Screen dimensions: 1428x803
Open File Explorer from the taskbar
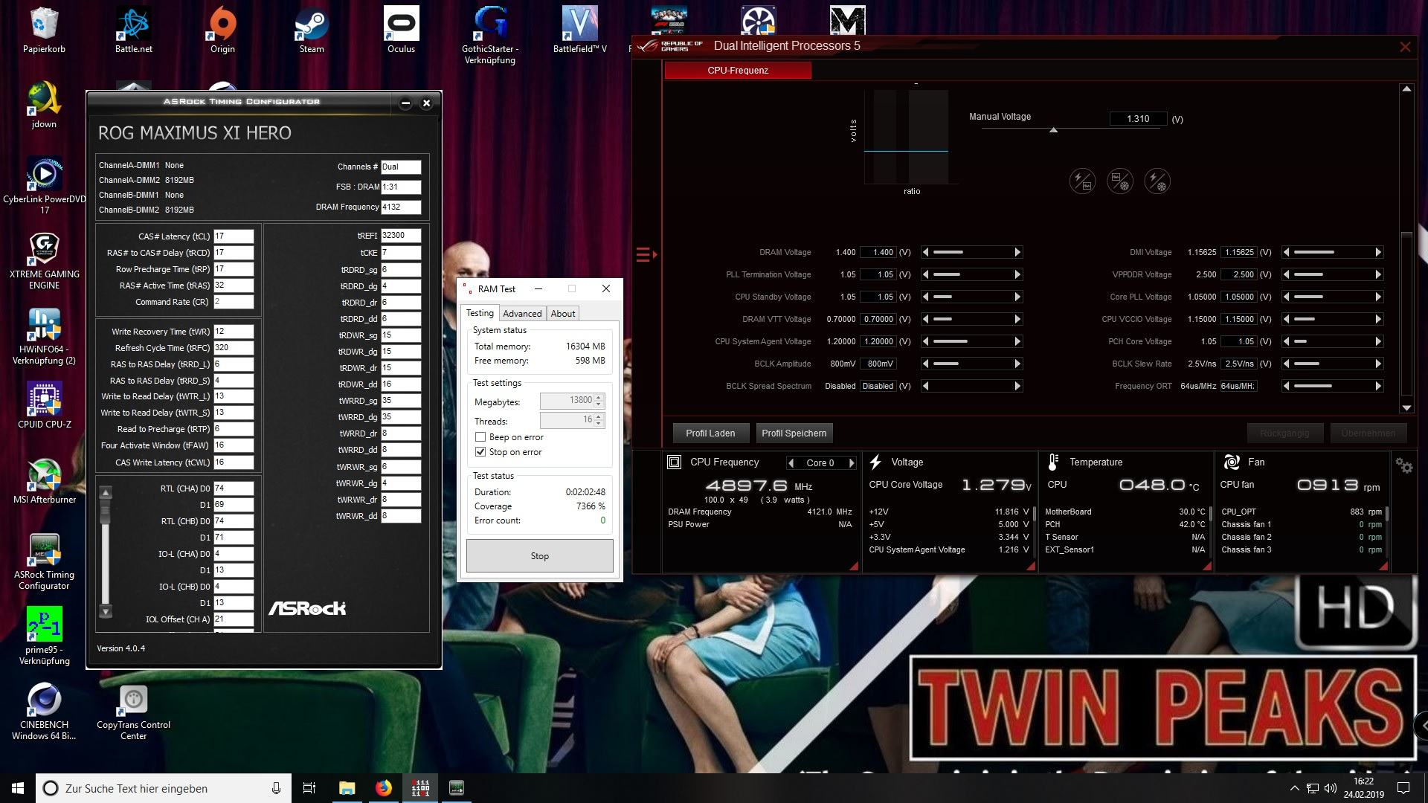pyautogui.click(x=347, y=788)
